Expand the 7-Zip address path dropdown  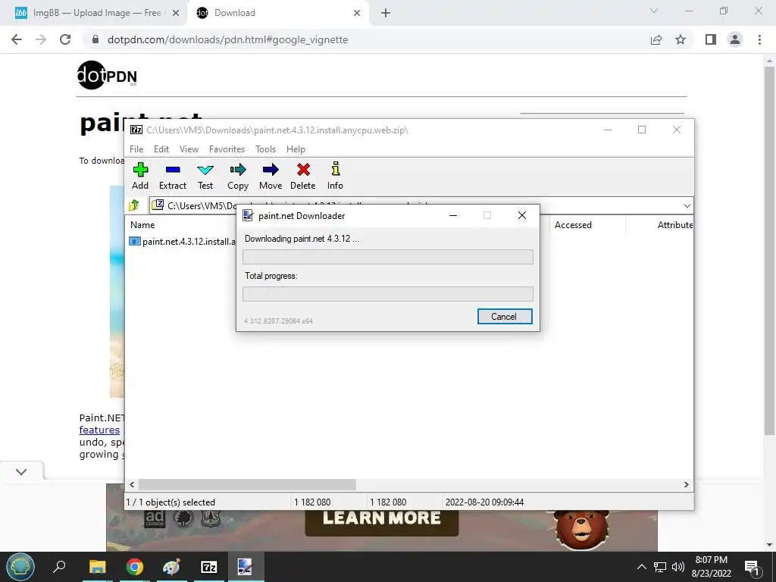pos(687,206)
